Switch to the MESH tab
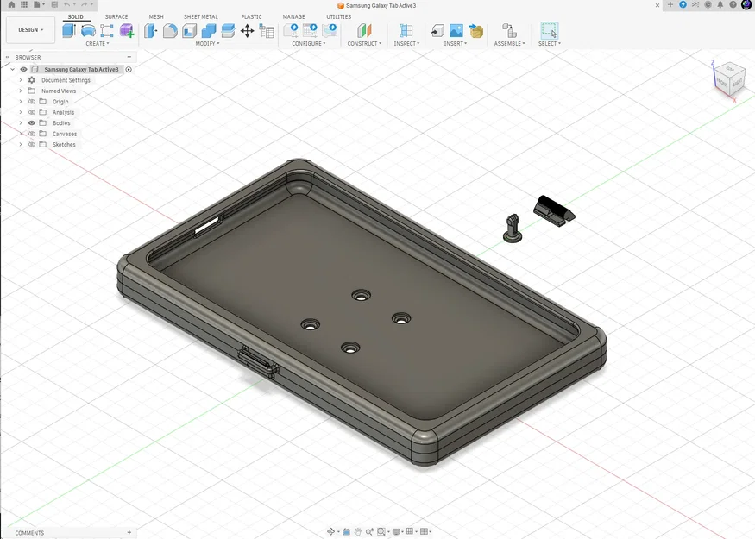Image resolution: width=755 pixels, height=539 pixels. click(x=156, y=16)
